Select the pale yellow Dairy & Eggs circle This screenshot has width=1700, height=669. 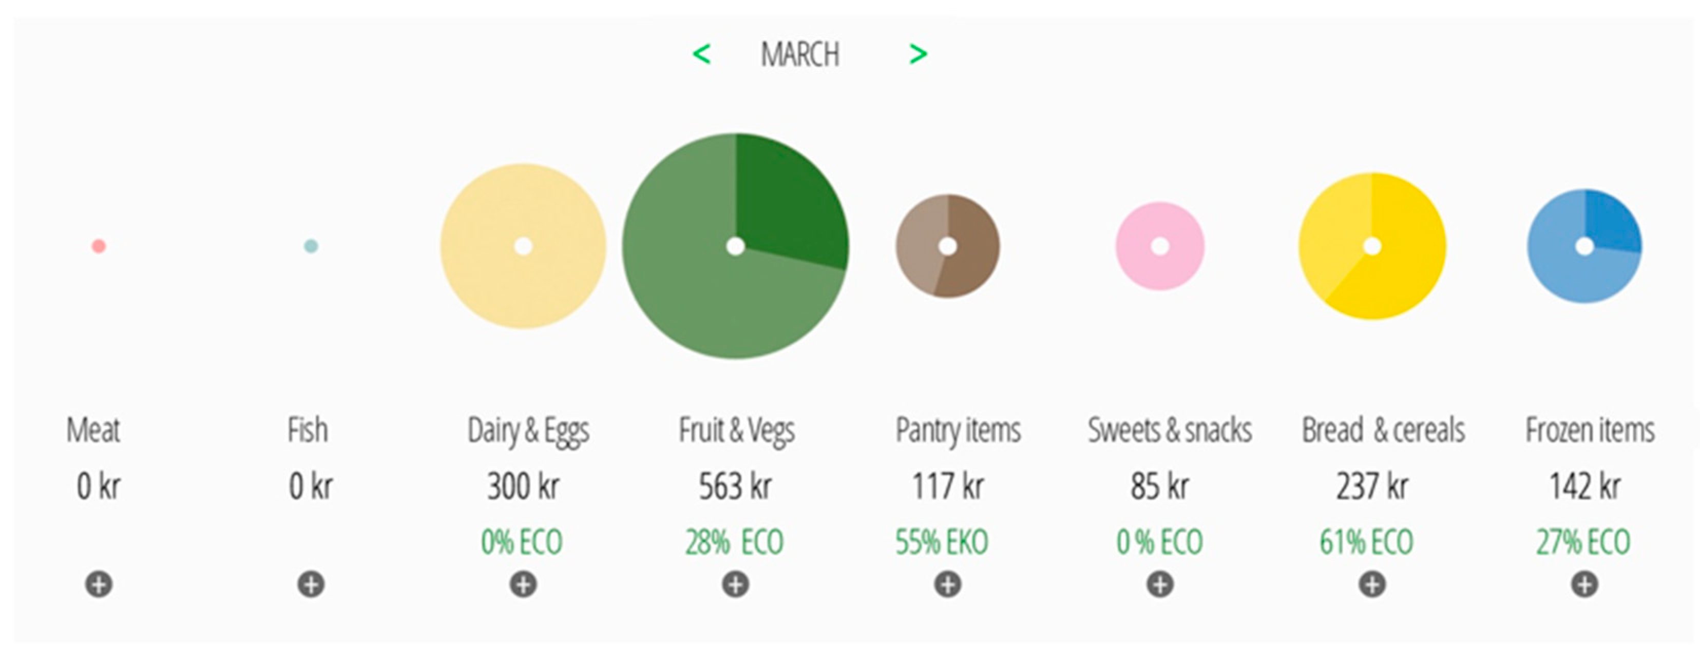tap(523, 246)
